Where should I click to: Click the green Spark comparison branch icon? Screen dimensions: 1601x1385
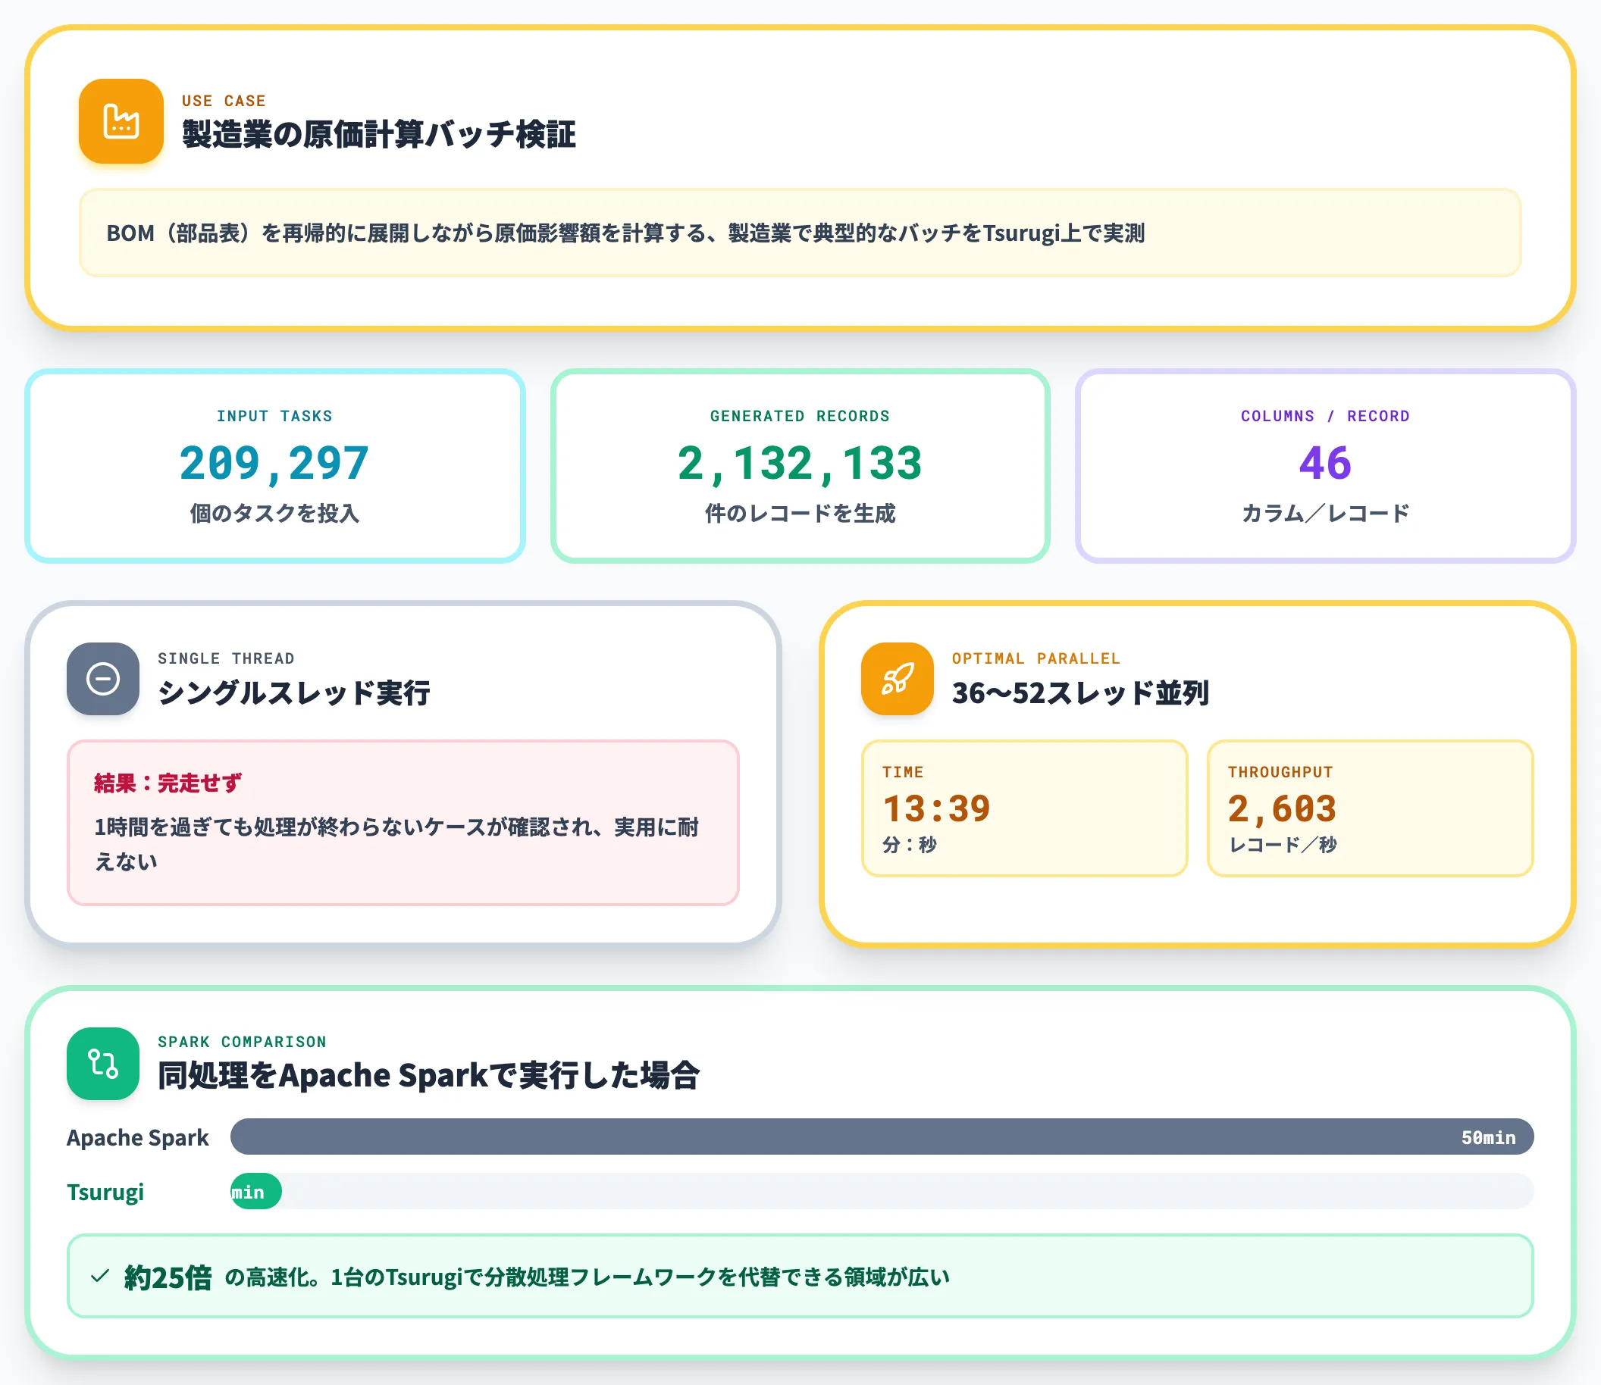(x=103, y=1063)
